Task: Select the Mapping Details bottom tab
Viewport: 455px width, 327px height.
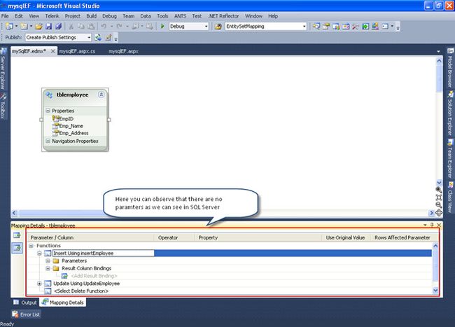Action: click(x=63, y=302)
